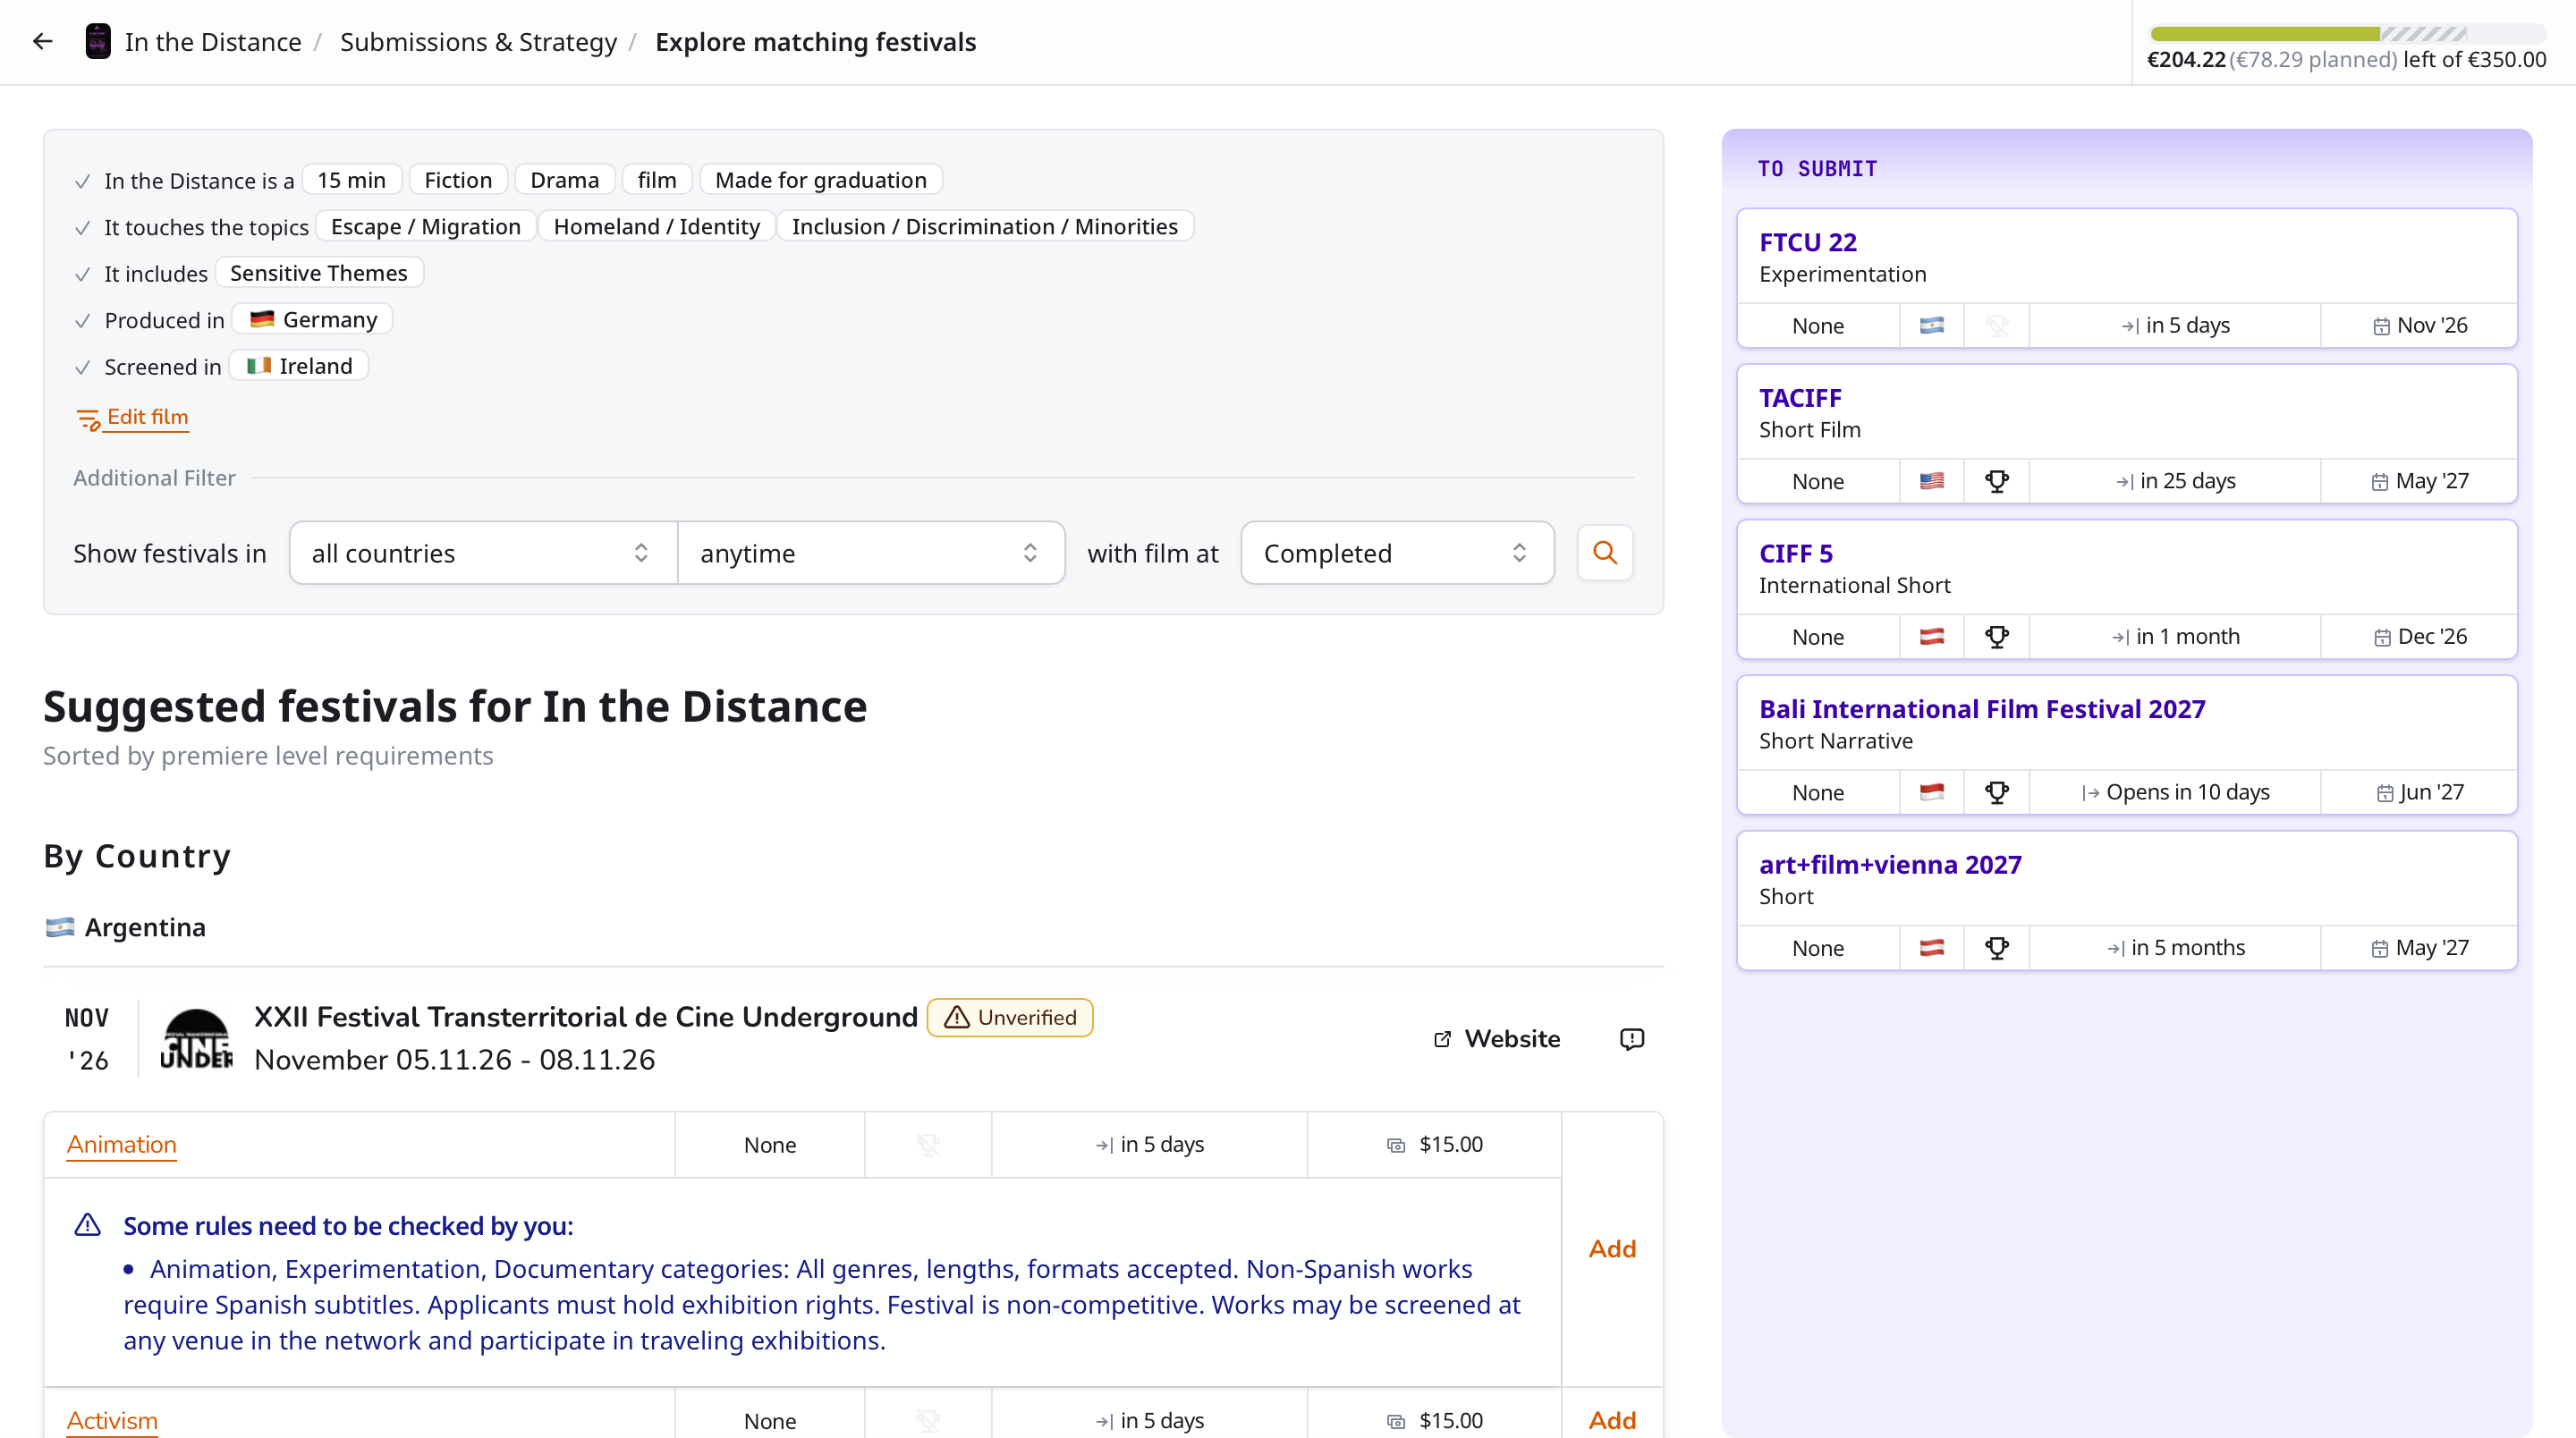
Task: Open the comment icon beside Website
Action: (x=1631, y=1039)
